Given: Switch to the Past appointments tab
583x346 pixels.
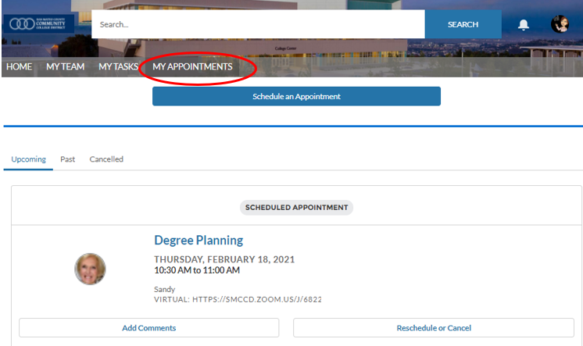Looking at the screenshot, I should (68, 159).
